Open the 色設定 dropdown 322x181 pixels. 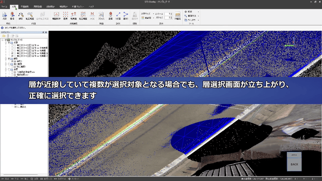pos(153,18)
